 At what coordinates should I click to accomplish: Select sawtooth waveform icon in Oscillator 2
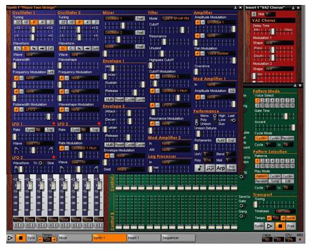[x=62, y=49]
